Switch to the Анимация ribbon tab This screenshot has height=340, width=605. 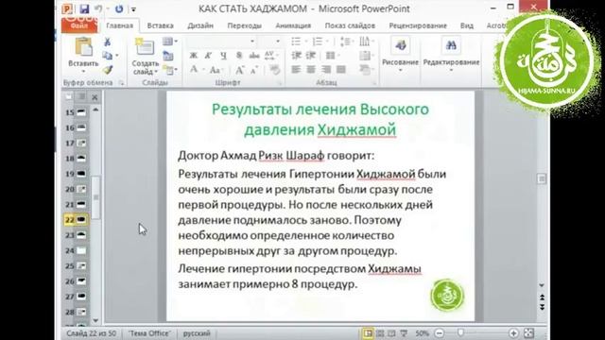click(293, 25)
